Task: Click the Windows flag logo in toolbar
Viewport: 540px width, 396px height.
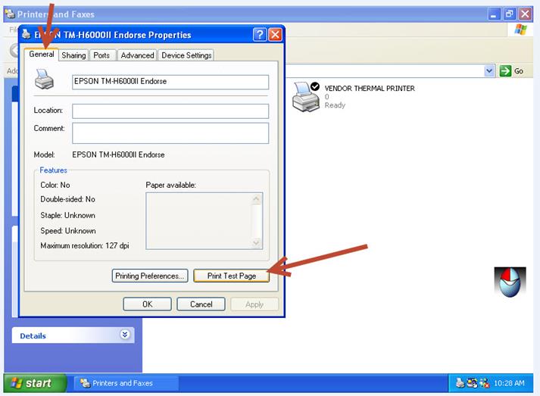Action: 520,30
